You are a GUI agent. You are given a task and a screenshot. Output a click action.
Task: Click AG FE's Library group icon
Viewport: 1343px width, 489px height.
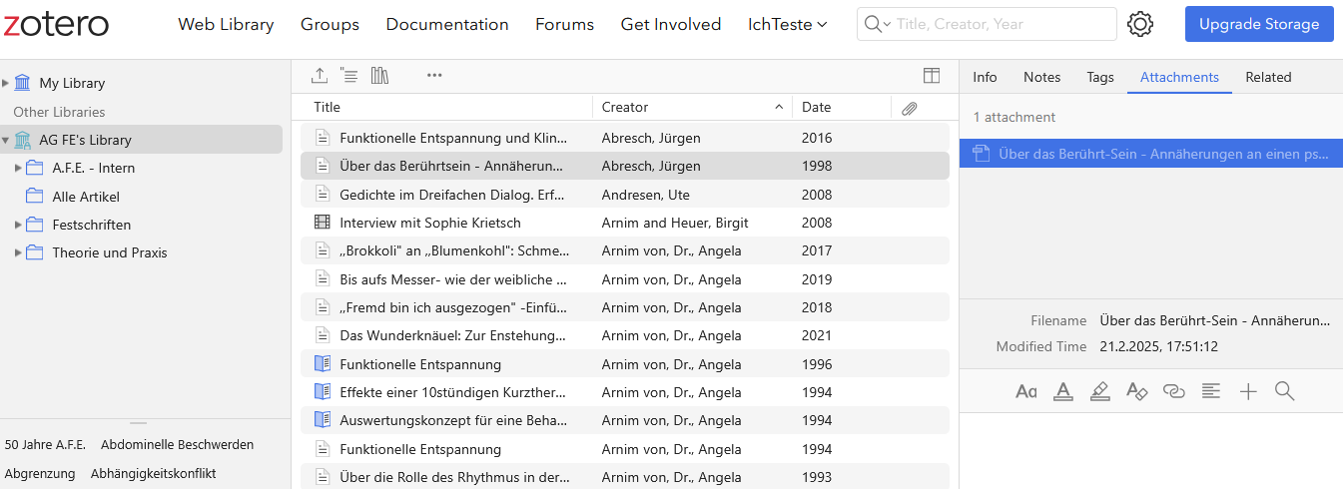(23, 140)
